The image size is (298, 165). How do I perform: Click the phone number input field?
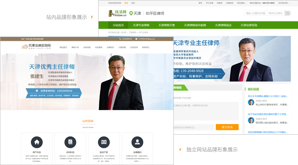tap(194, 127)
